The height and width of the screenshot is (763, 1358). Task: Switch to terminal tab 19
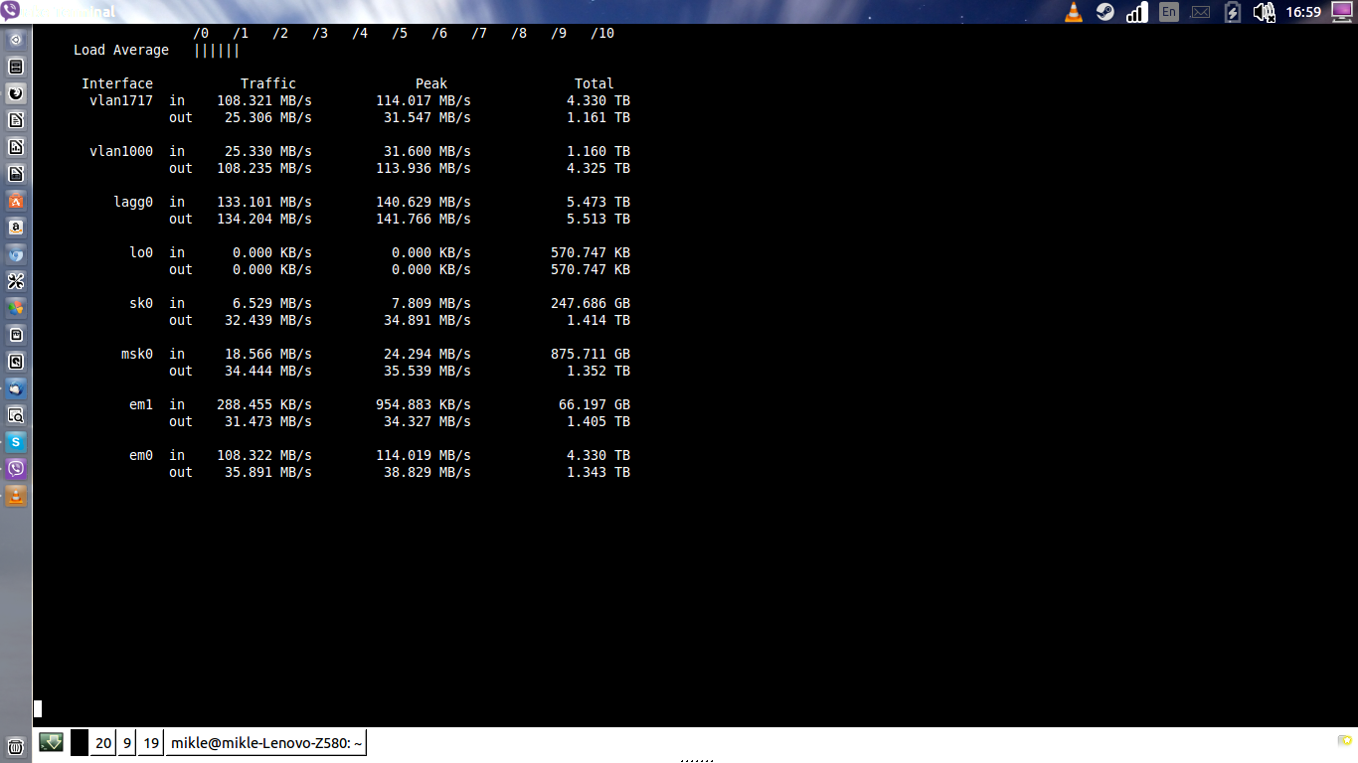(151, 742)
